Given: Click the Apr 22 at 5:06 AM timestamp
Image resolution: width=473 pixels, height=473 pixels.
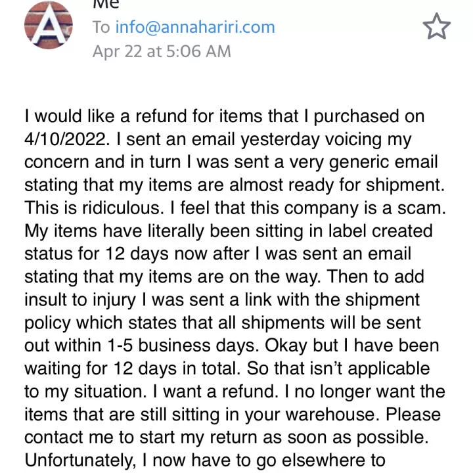Looking at the screenshot, I should tap(162, 51).
